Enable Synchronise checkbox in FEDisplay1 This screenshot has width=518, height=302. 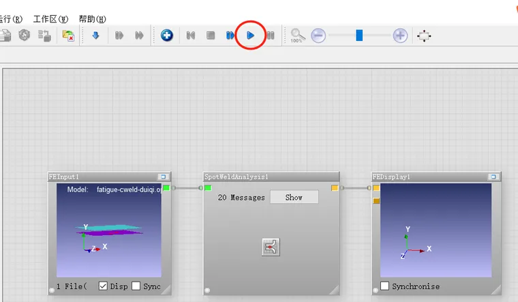point(384,286)
